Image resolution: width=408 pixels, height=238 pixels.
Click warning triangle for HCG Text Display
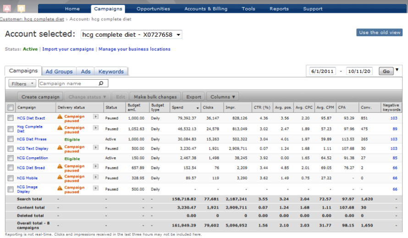(x=60, y=147)
